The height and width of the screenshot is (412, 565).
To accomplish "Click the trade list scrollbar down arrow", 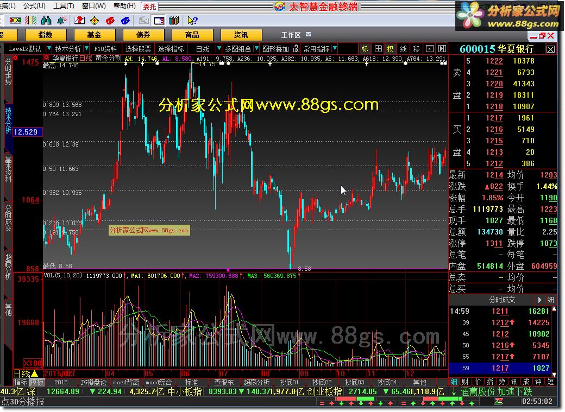I will [x=554, y=374].
